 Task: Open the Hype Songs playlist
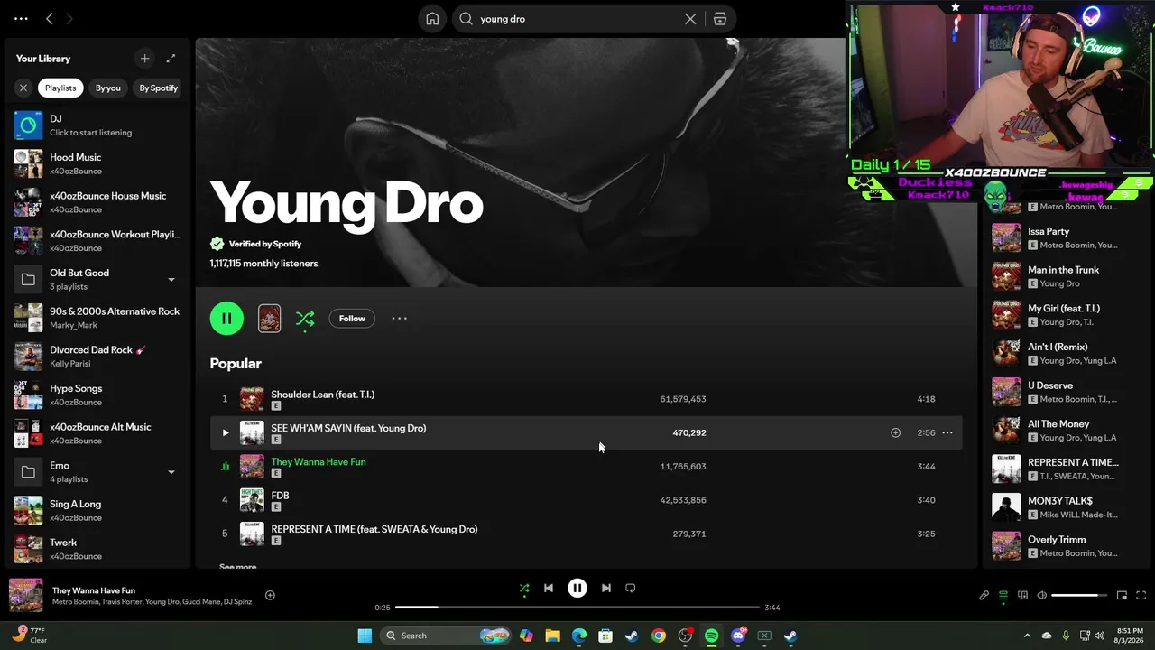tap(98, 395)
